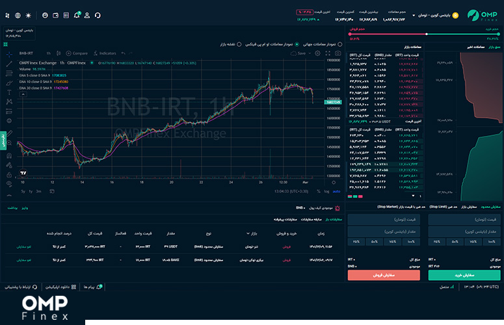Select the 3m time range
This screenshot has height=325, width=504.
(x=38, y=191)
